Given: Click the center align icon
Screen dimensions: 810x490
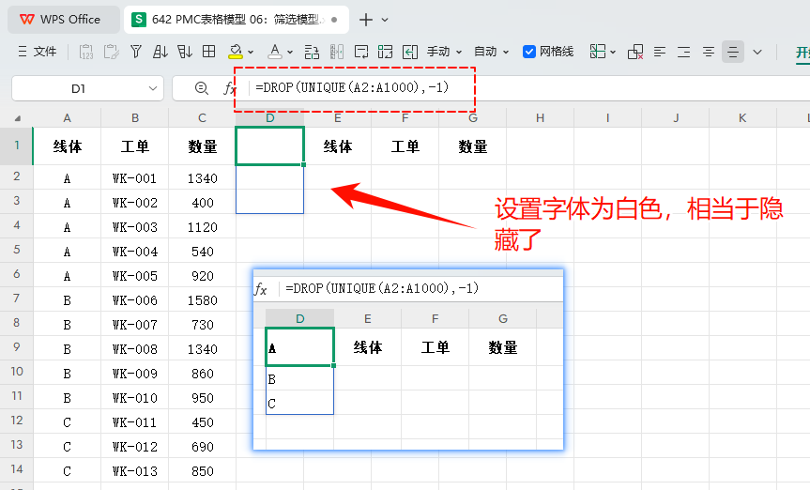Looking at the screenshot, I should pyautogui.click(x=709, y=52).
